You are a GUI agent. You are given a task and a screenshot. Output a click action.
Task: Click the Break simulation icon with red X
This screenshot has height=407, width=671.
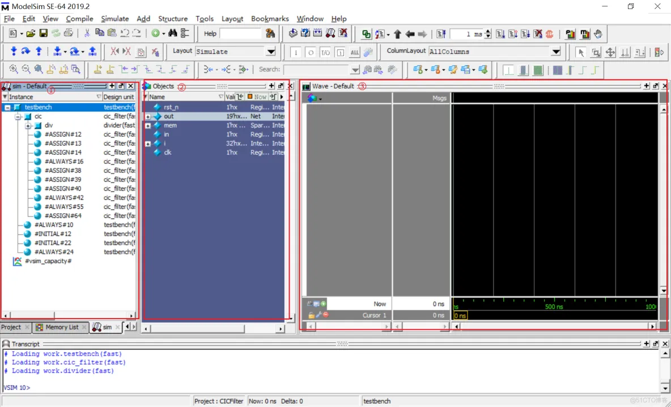coord(538,34)
